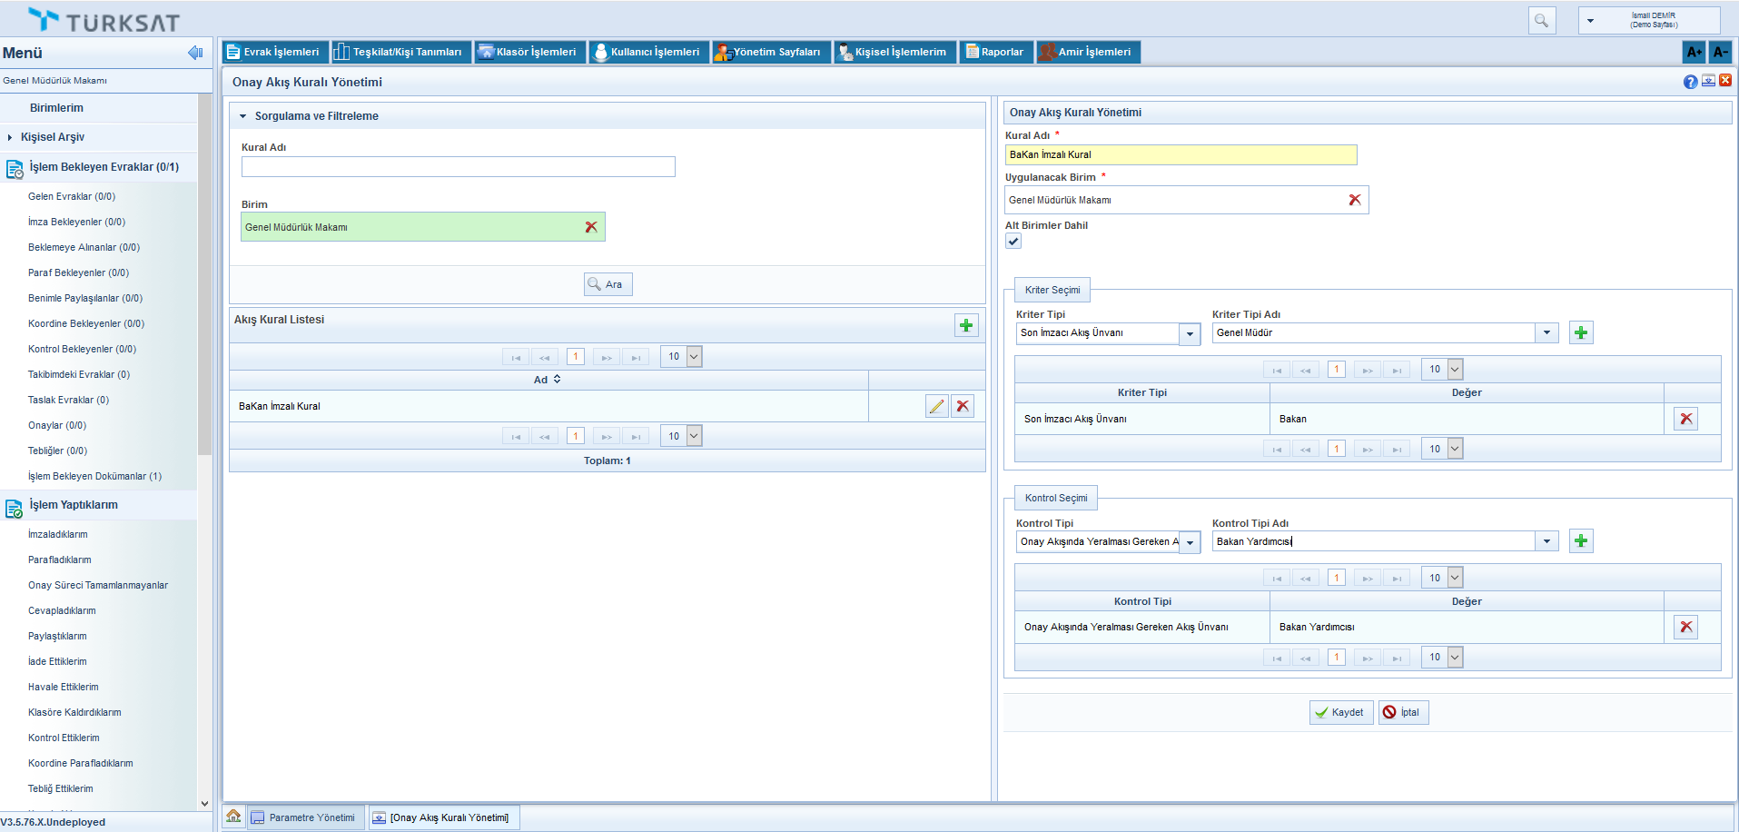Open the Kontrol Tipi Adı dropdown arrow

(x=1546, y=541)
